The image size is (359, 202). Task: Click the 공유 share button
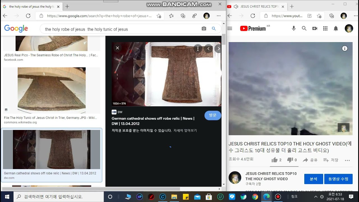click(x=310, y=160)
